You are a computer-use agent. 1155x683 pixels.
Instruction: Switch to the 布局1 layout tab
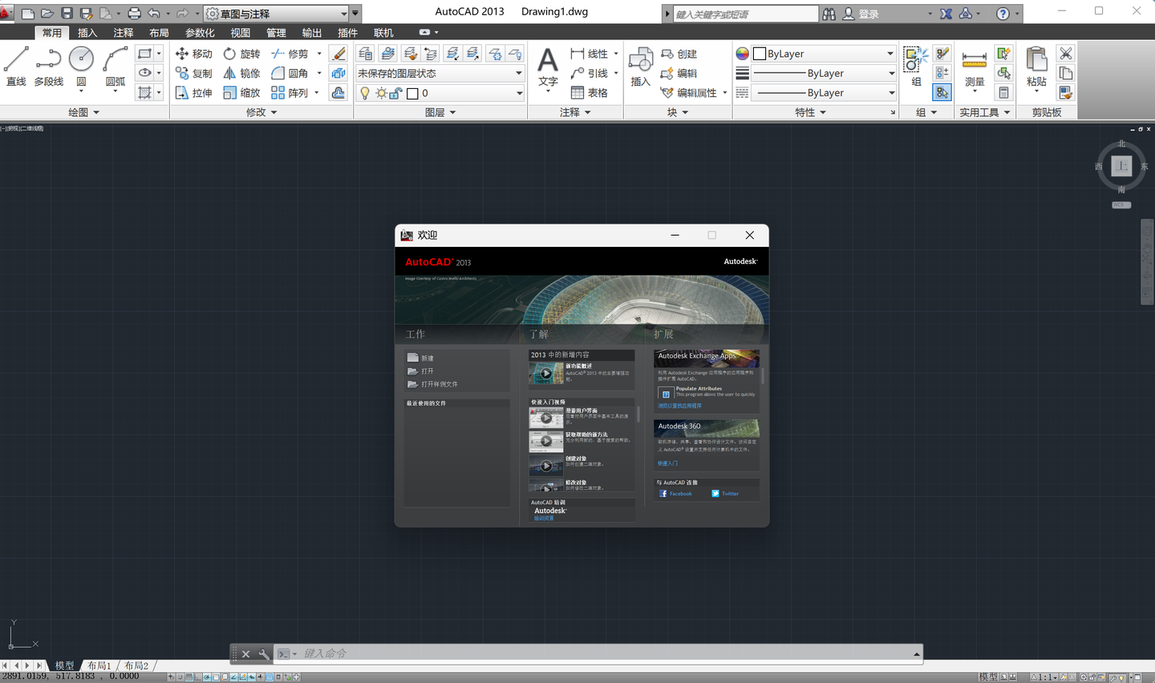point(99,665)
